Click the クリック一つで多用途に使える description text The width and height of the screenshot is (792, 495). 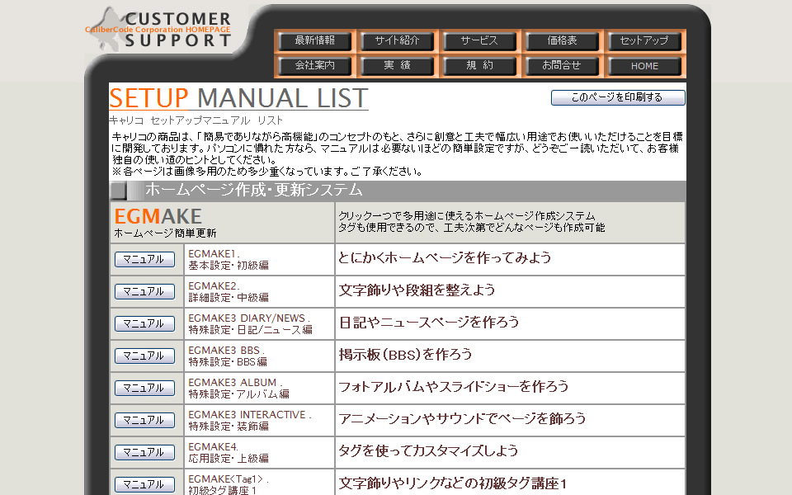pos(471,222)
